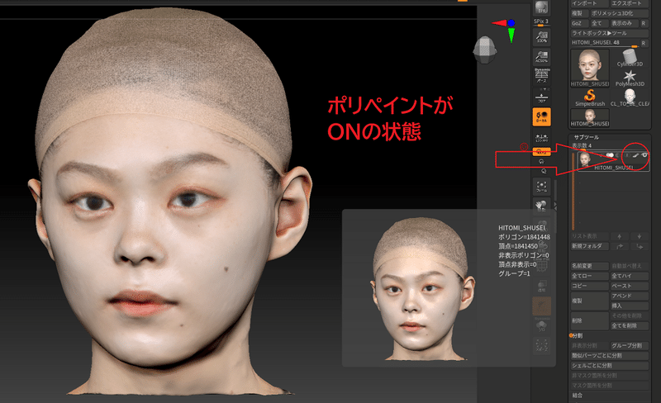
Task: Collapse サブツール (Subtool) panel header
Action: [586, 137]
